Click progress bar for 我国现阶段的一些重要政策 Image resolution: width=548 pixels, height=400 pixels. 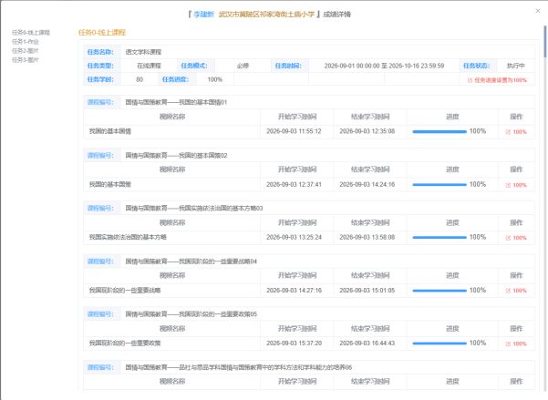pyautogui.click(x=439, y=344)
